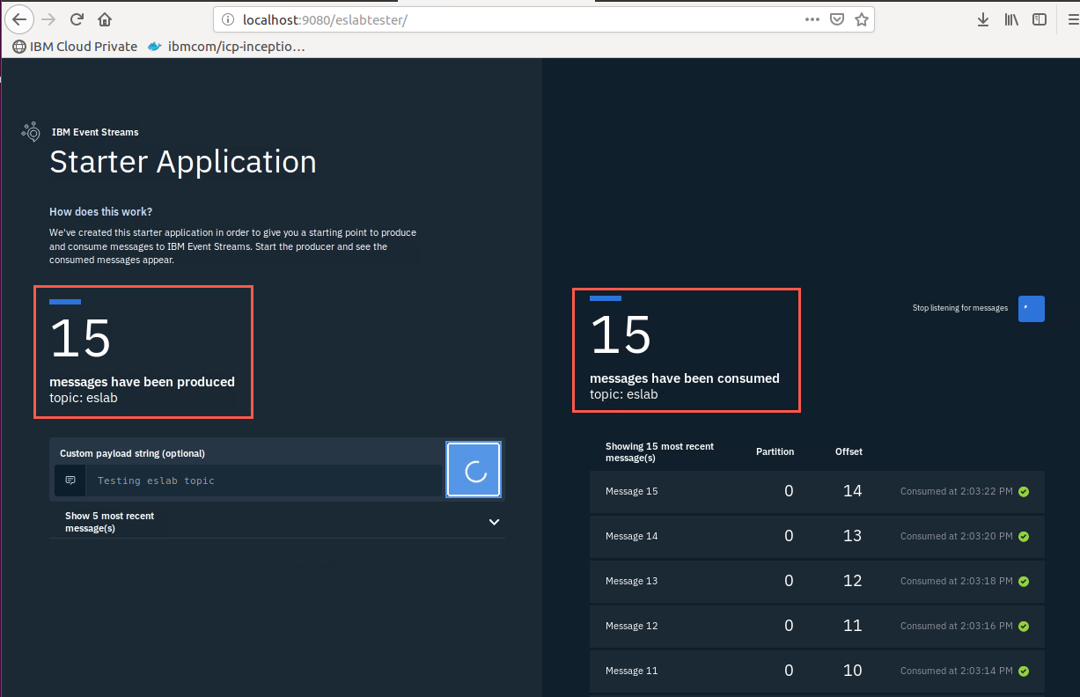The image size is (1080, 697).
Task: Click 'Showing 15 most recent message(s)' header
Action: click(x=660, y=452)
